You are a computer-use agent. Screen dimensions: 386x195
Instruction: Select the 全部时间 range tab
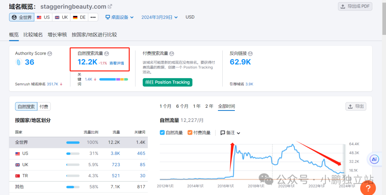[x=227, y=106]
